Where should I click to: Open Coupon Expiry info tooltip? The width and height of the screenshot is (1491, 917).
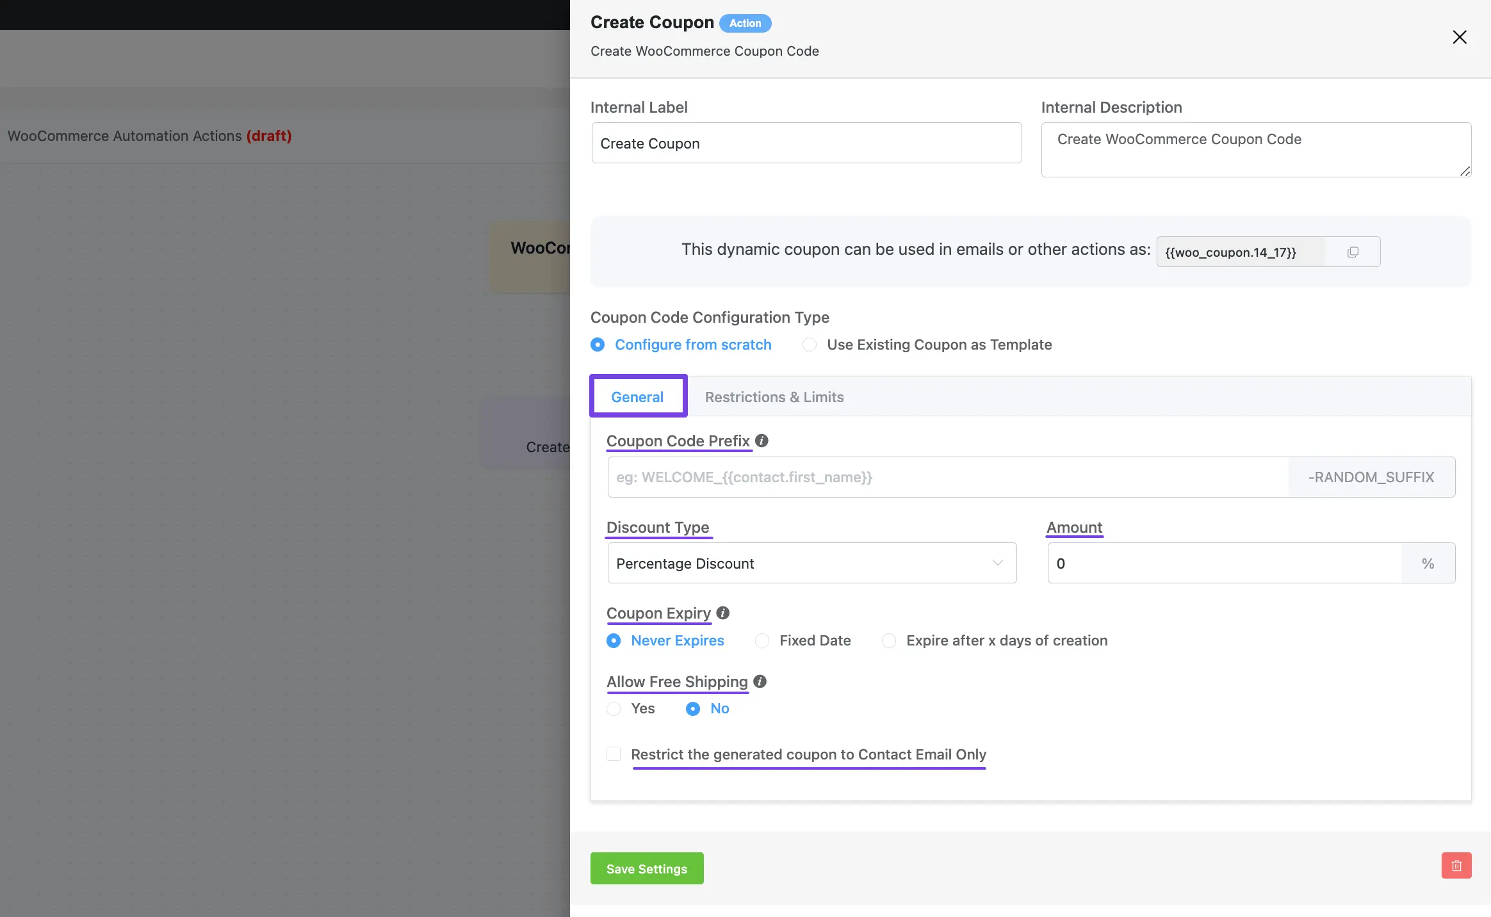click(723, 613)
